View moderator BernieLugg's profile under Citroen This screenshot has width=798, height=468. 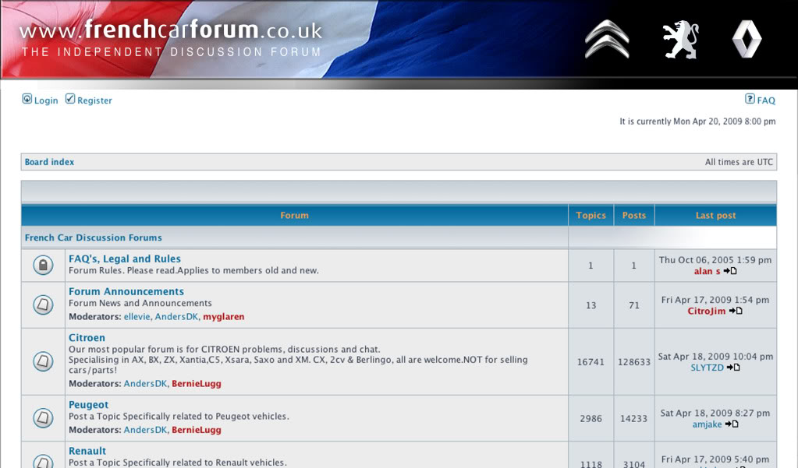point(197,384)
